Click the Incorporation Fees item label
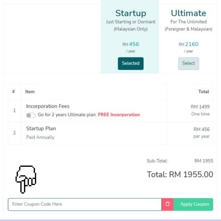This screenshot has height=221, width=221. coord(48,106)
